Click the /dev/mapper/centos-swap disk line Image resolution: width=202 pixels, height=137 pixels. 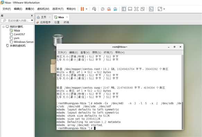(x=111, y=88)
